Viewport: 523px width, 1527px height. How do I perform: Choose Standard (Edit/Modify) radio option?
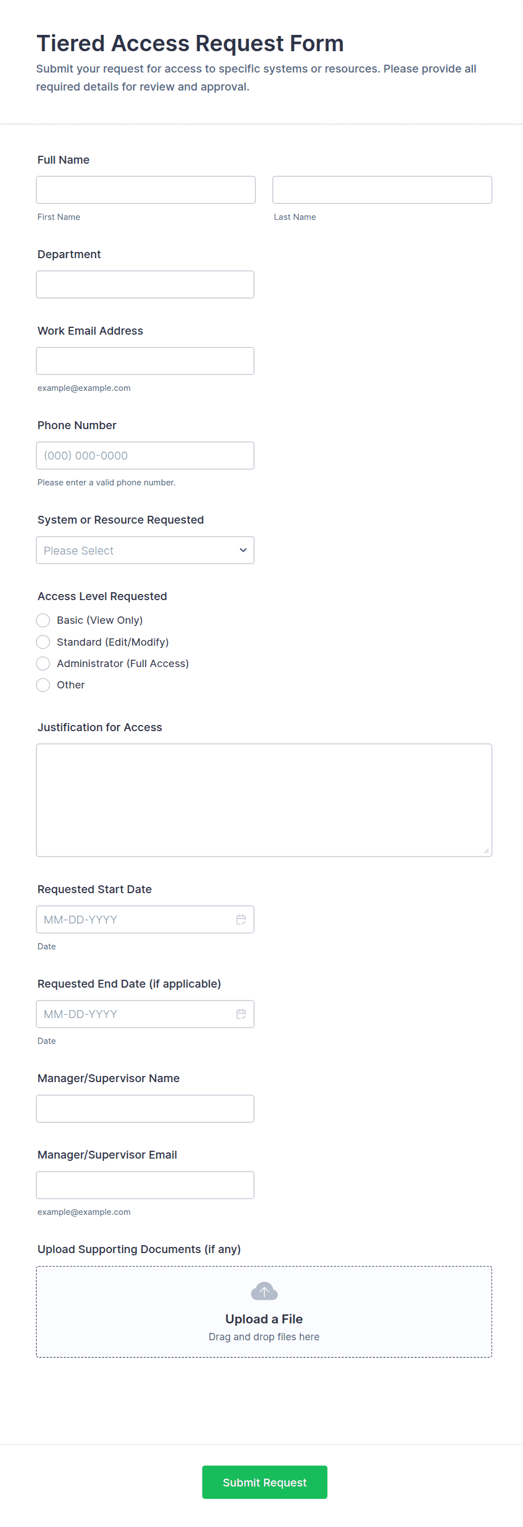coord(43,642)
